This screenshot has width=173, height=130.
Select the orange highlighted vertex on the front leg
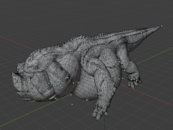click(x=106, y=78)
